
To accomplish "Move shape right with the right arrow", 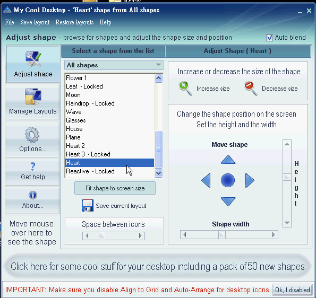I will [250, 180].
